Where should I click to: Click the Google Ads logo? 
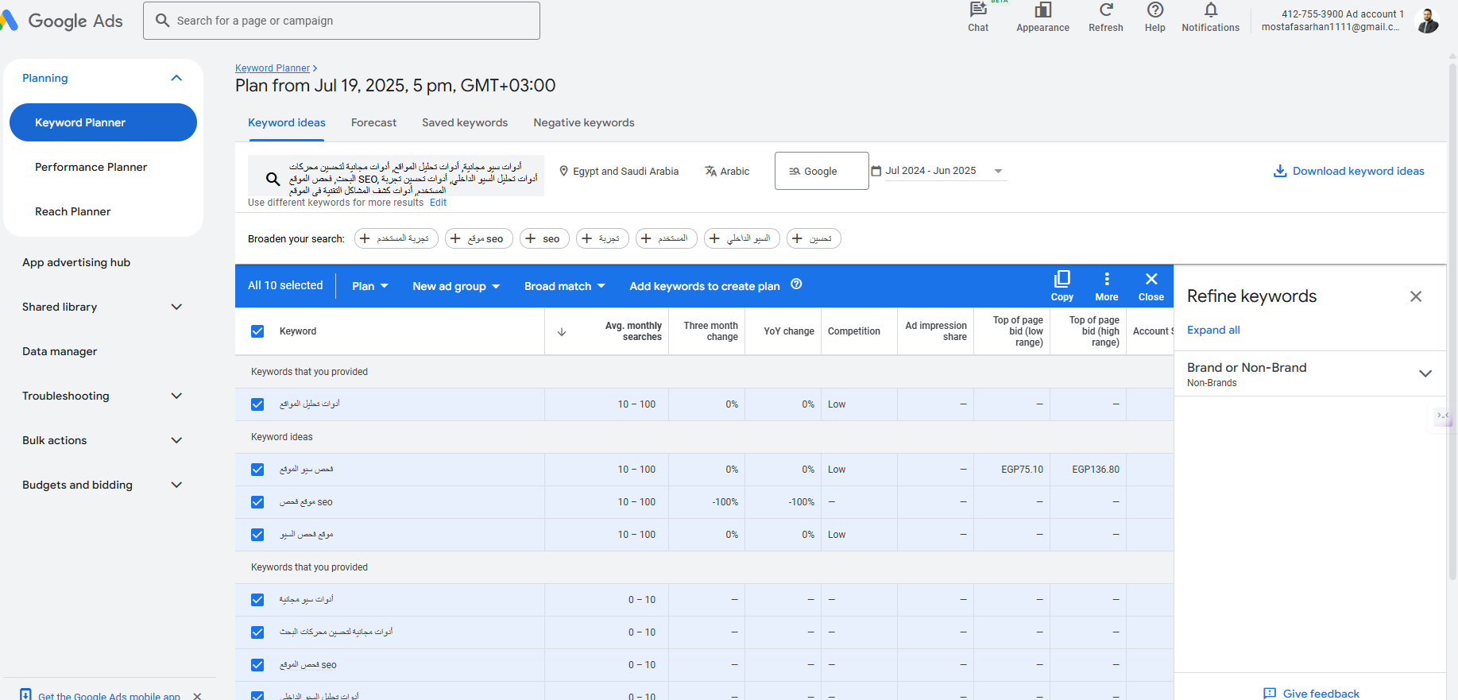tap(64, 21)
